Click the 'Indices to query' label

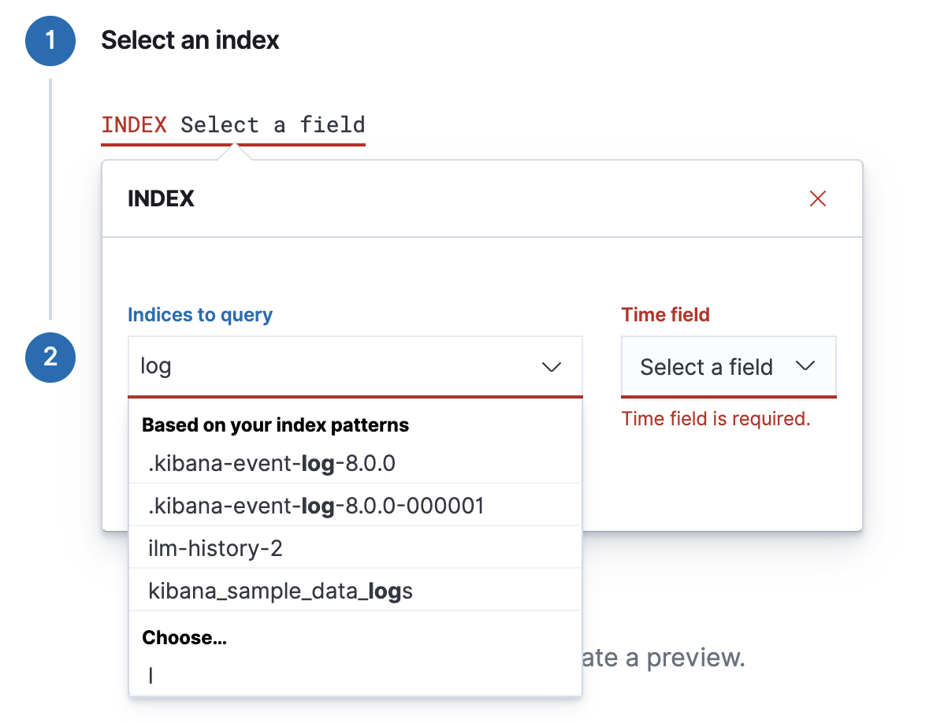(199, 314)
